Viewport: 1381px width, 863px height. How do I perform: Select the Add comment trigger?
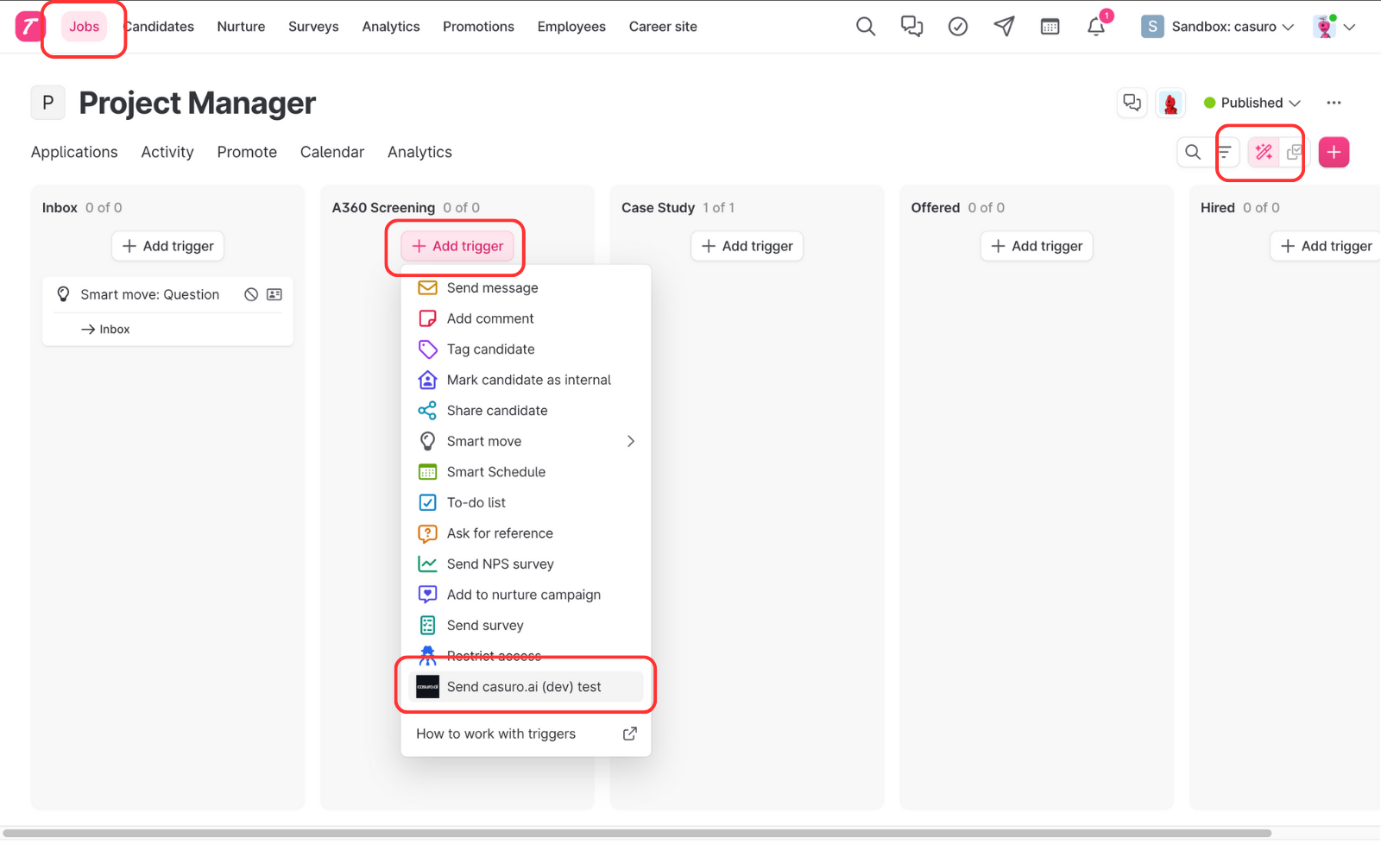pos(526,318)
